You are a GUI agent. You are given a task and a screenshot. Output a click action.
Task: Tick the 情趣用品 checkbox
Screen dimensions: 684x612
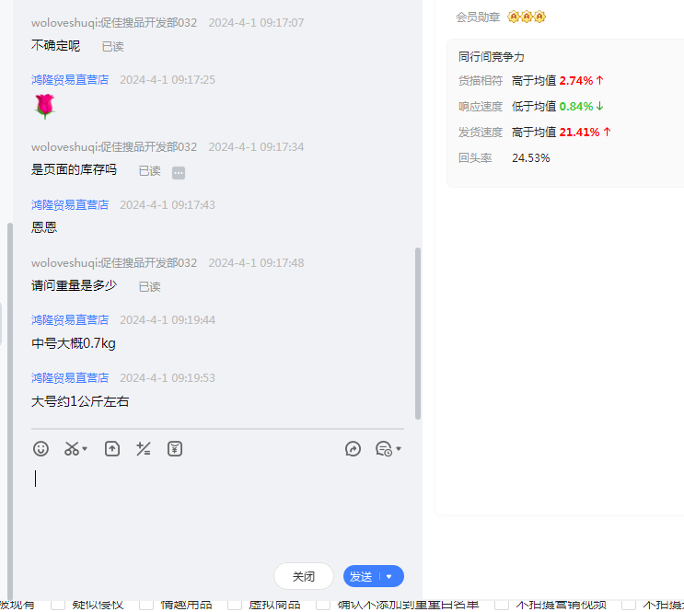pos(146,605)
